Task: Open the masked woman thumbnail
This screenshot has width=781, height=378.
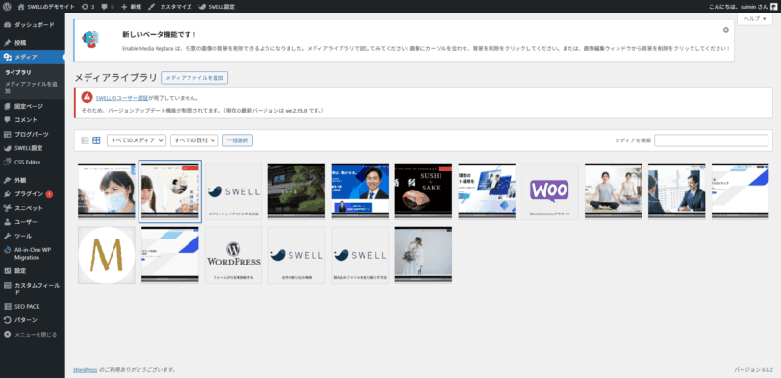Action: point(107,191)
